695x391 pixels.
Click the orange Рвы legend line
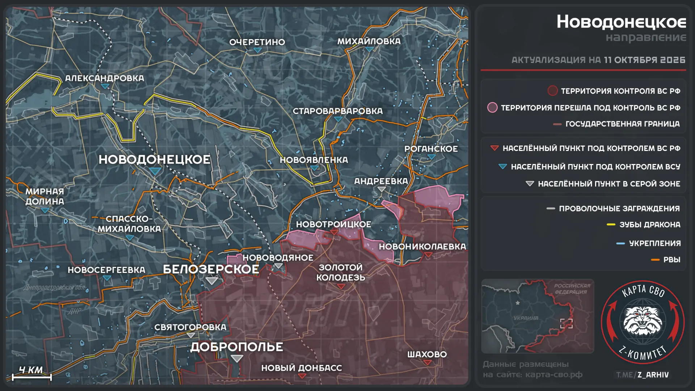click(x=655, y=260)
